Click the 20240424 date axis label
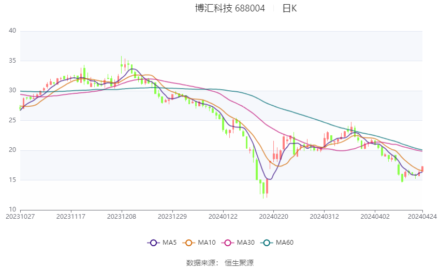The width and height of the screenshot is (440, 268). (422, 217)
